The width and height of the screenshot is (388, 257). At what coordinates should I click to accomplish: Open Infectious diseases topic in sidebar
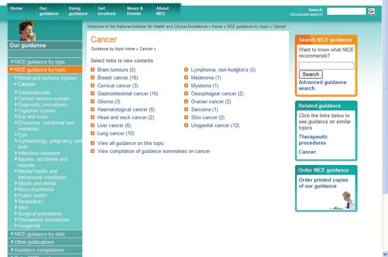point(39,153)
